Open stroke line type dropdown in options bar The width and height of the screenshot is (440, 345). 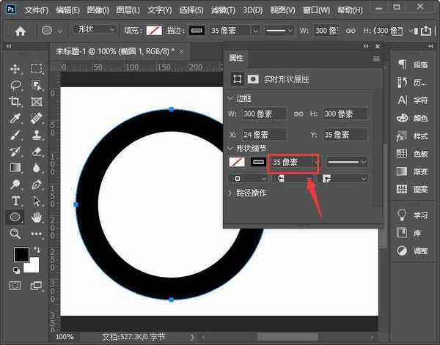(279, 30)
